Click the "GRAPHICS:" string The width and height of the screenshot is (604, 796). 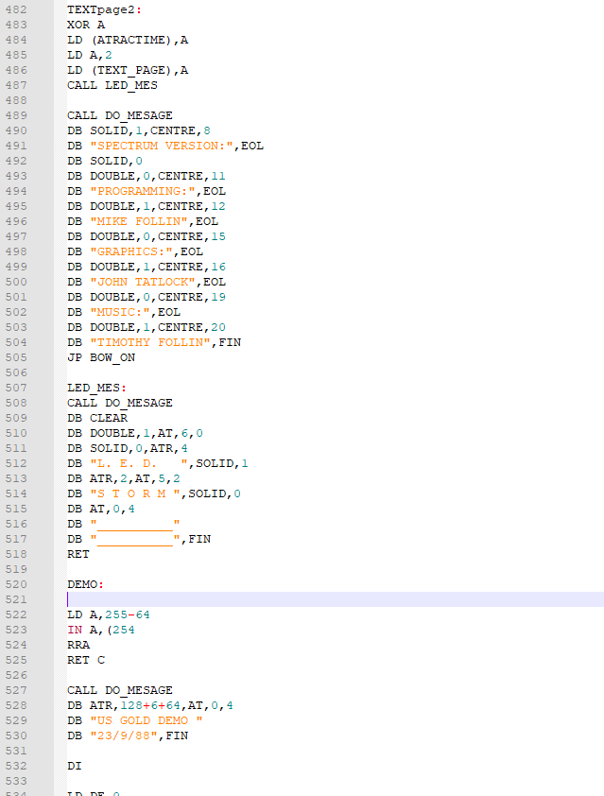pos(131,251)
